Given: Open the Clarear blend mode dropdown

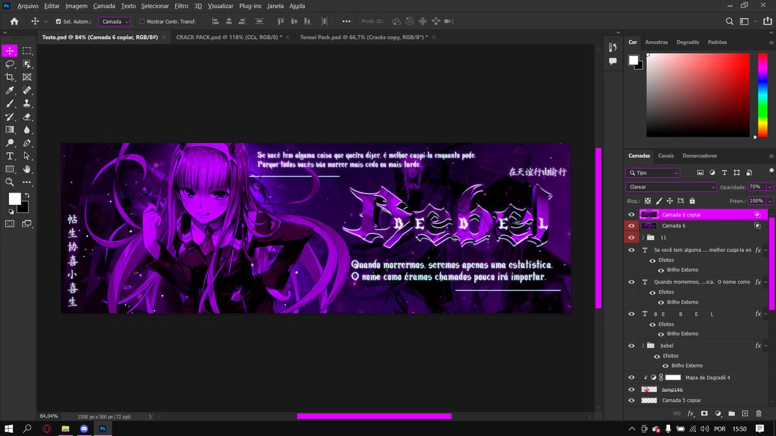Looking at the screenshot, I should point(671,187).
